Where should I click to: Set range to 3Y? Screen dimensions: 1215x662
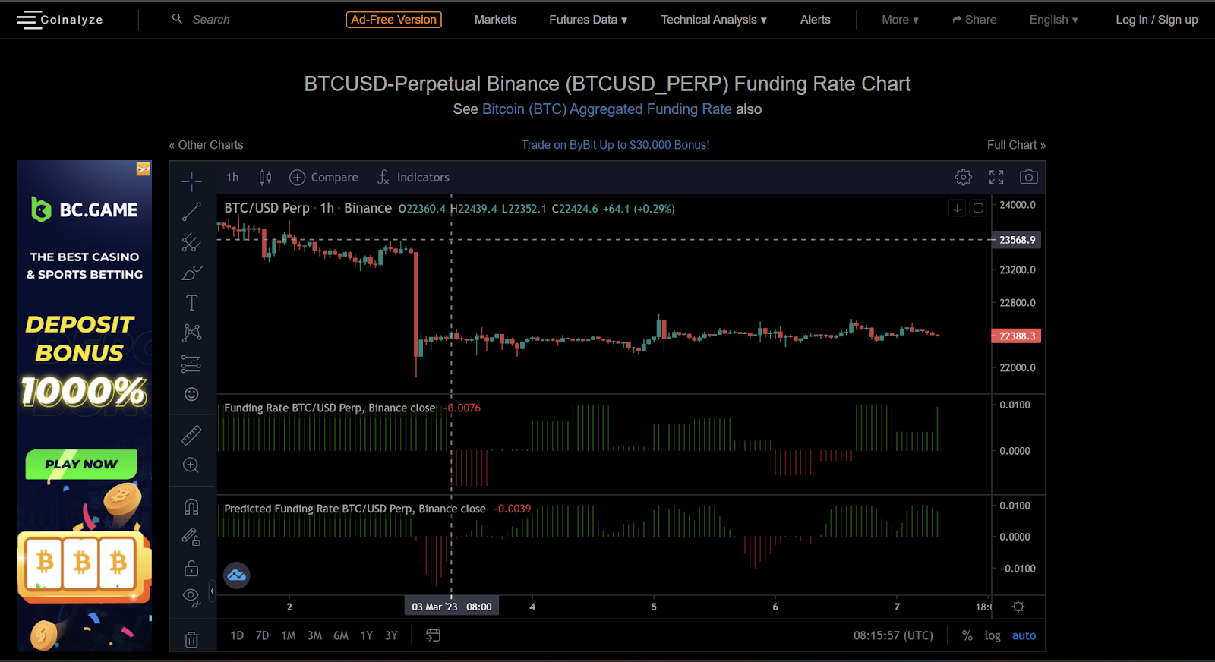391,635
